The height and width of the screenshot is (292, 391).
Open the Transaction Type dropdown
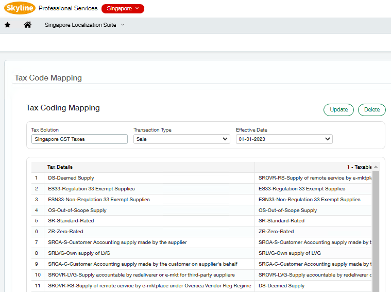(x=181, y=139)
